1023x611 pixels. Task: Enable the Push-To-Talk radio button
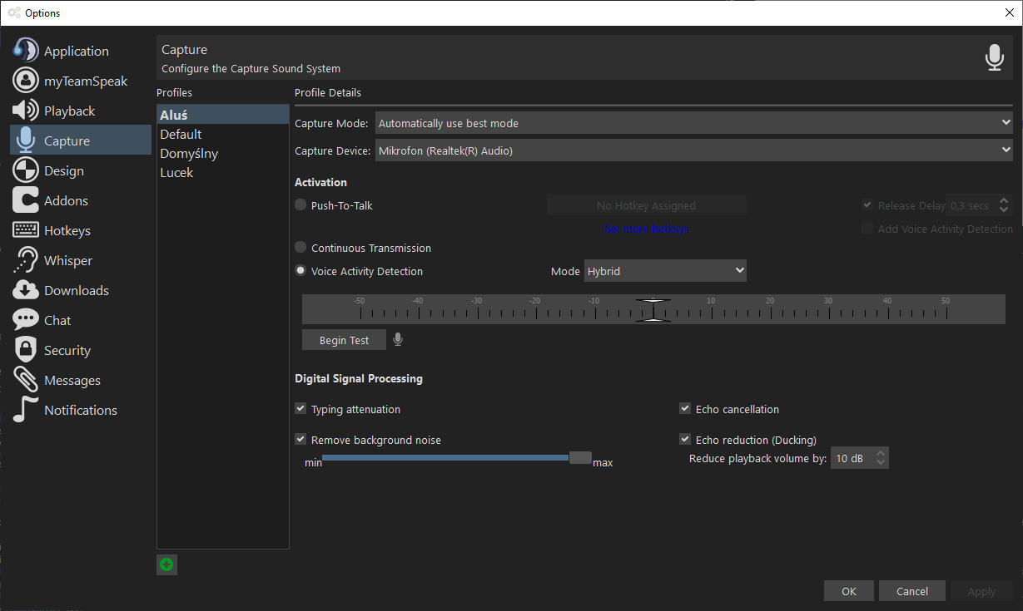click(300, 205)
